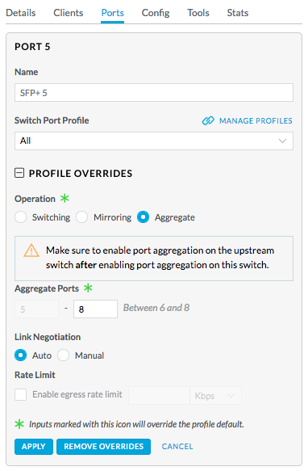This screenshot has height=471, width=308.
Task: Select the Switching operation radio button
Action: click(x=21, y=217)
